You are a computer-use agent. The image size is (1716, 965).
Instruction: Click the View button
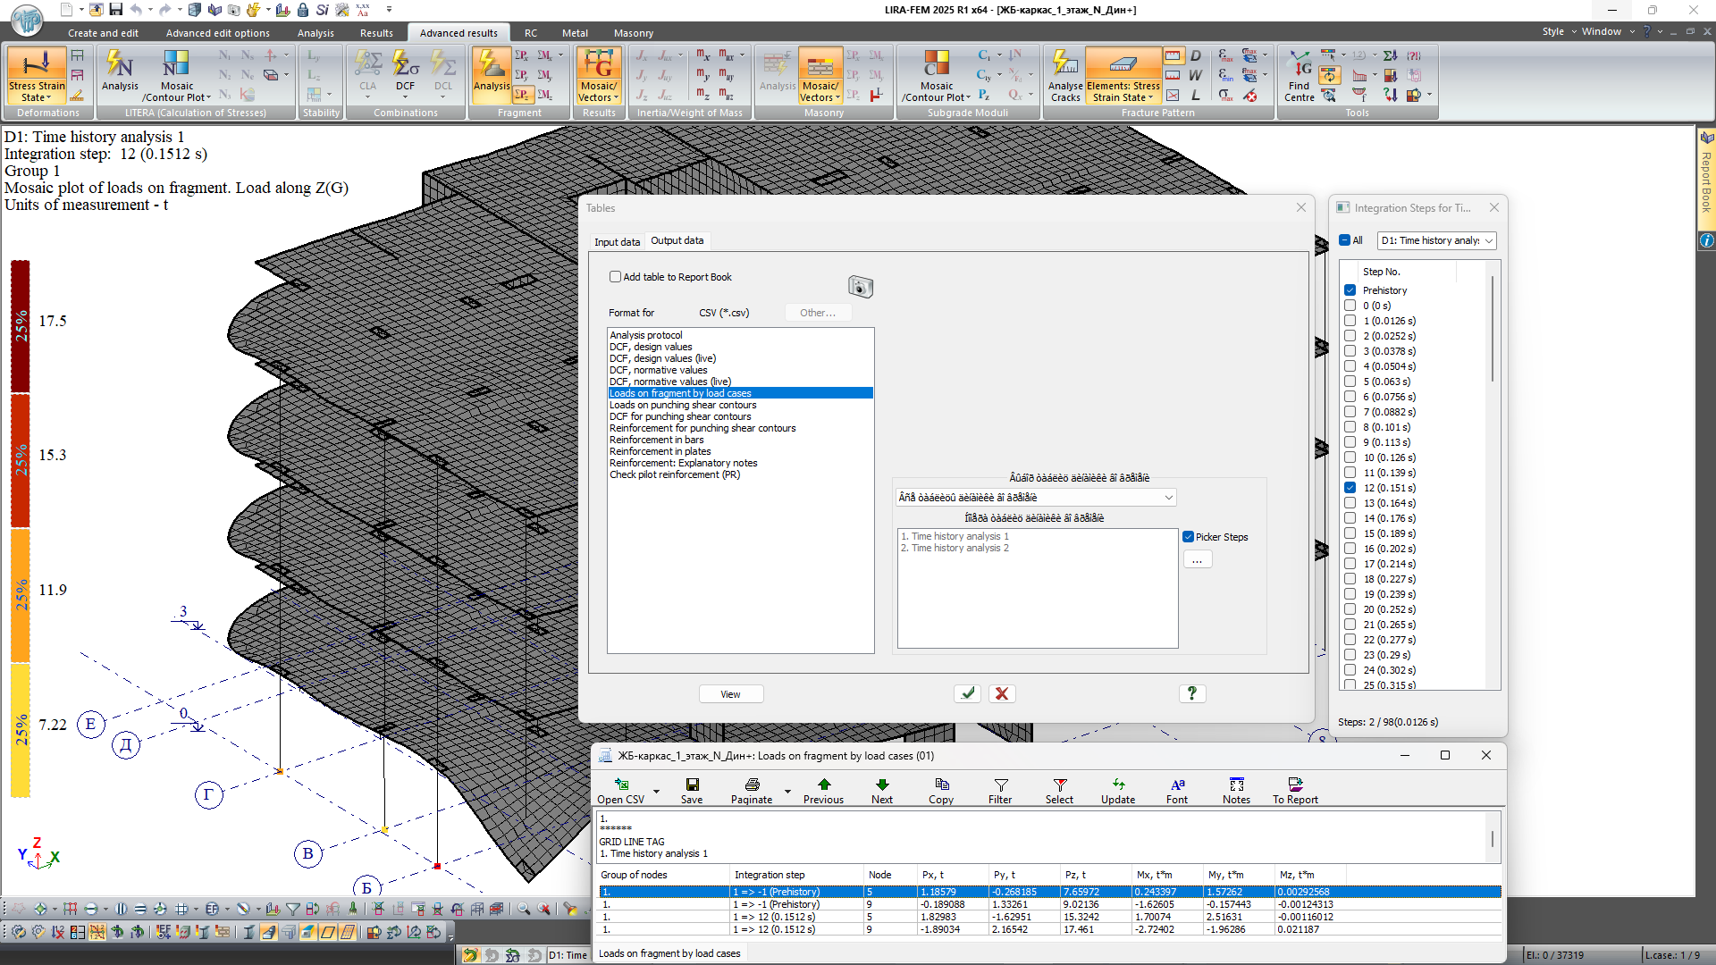(730, 694)
